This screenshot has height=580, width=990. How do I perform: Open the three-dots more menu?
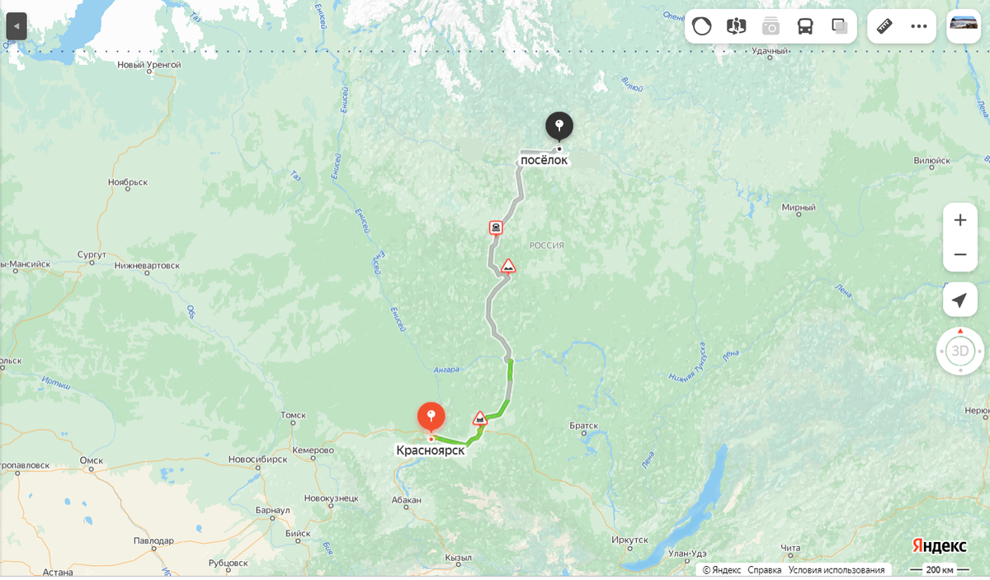(919, 26)
